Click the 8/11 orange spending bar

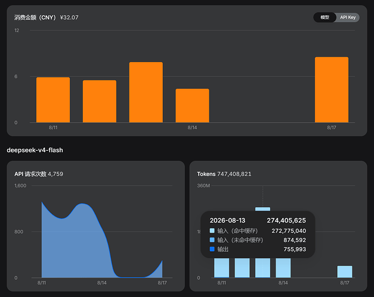[53, 100]
